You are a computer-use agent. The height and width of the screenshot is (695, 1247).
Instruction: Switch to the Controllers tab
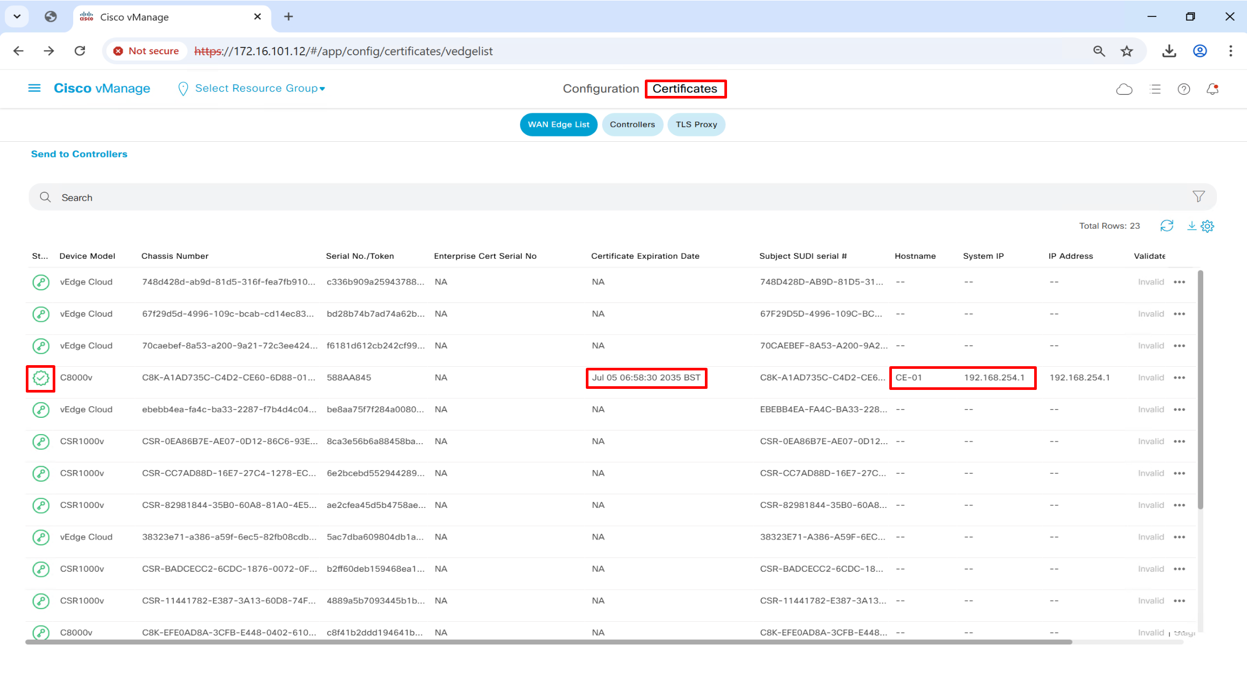point(632,124)
